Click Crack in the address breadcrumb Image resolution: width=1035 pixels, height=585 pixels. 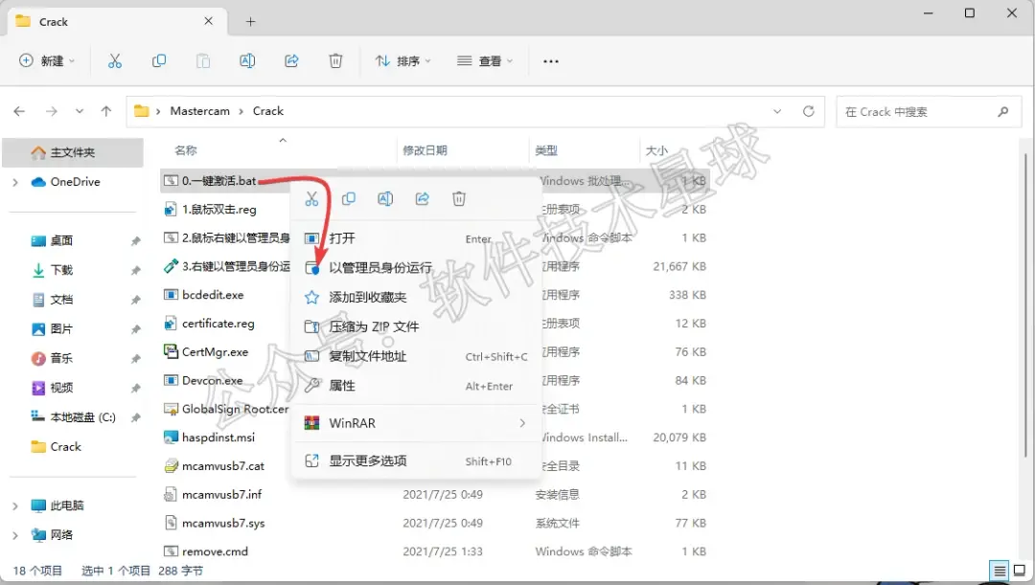268,111
